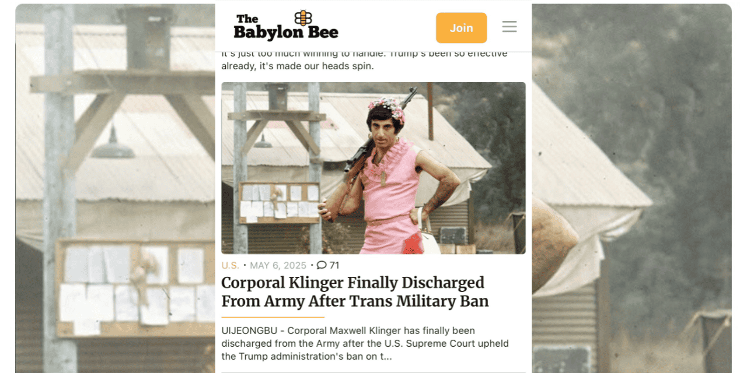Open the U.S. category link
747x373 pixels.
[x=231, y=265]
